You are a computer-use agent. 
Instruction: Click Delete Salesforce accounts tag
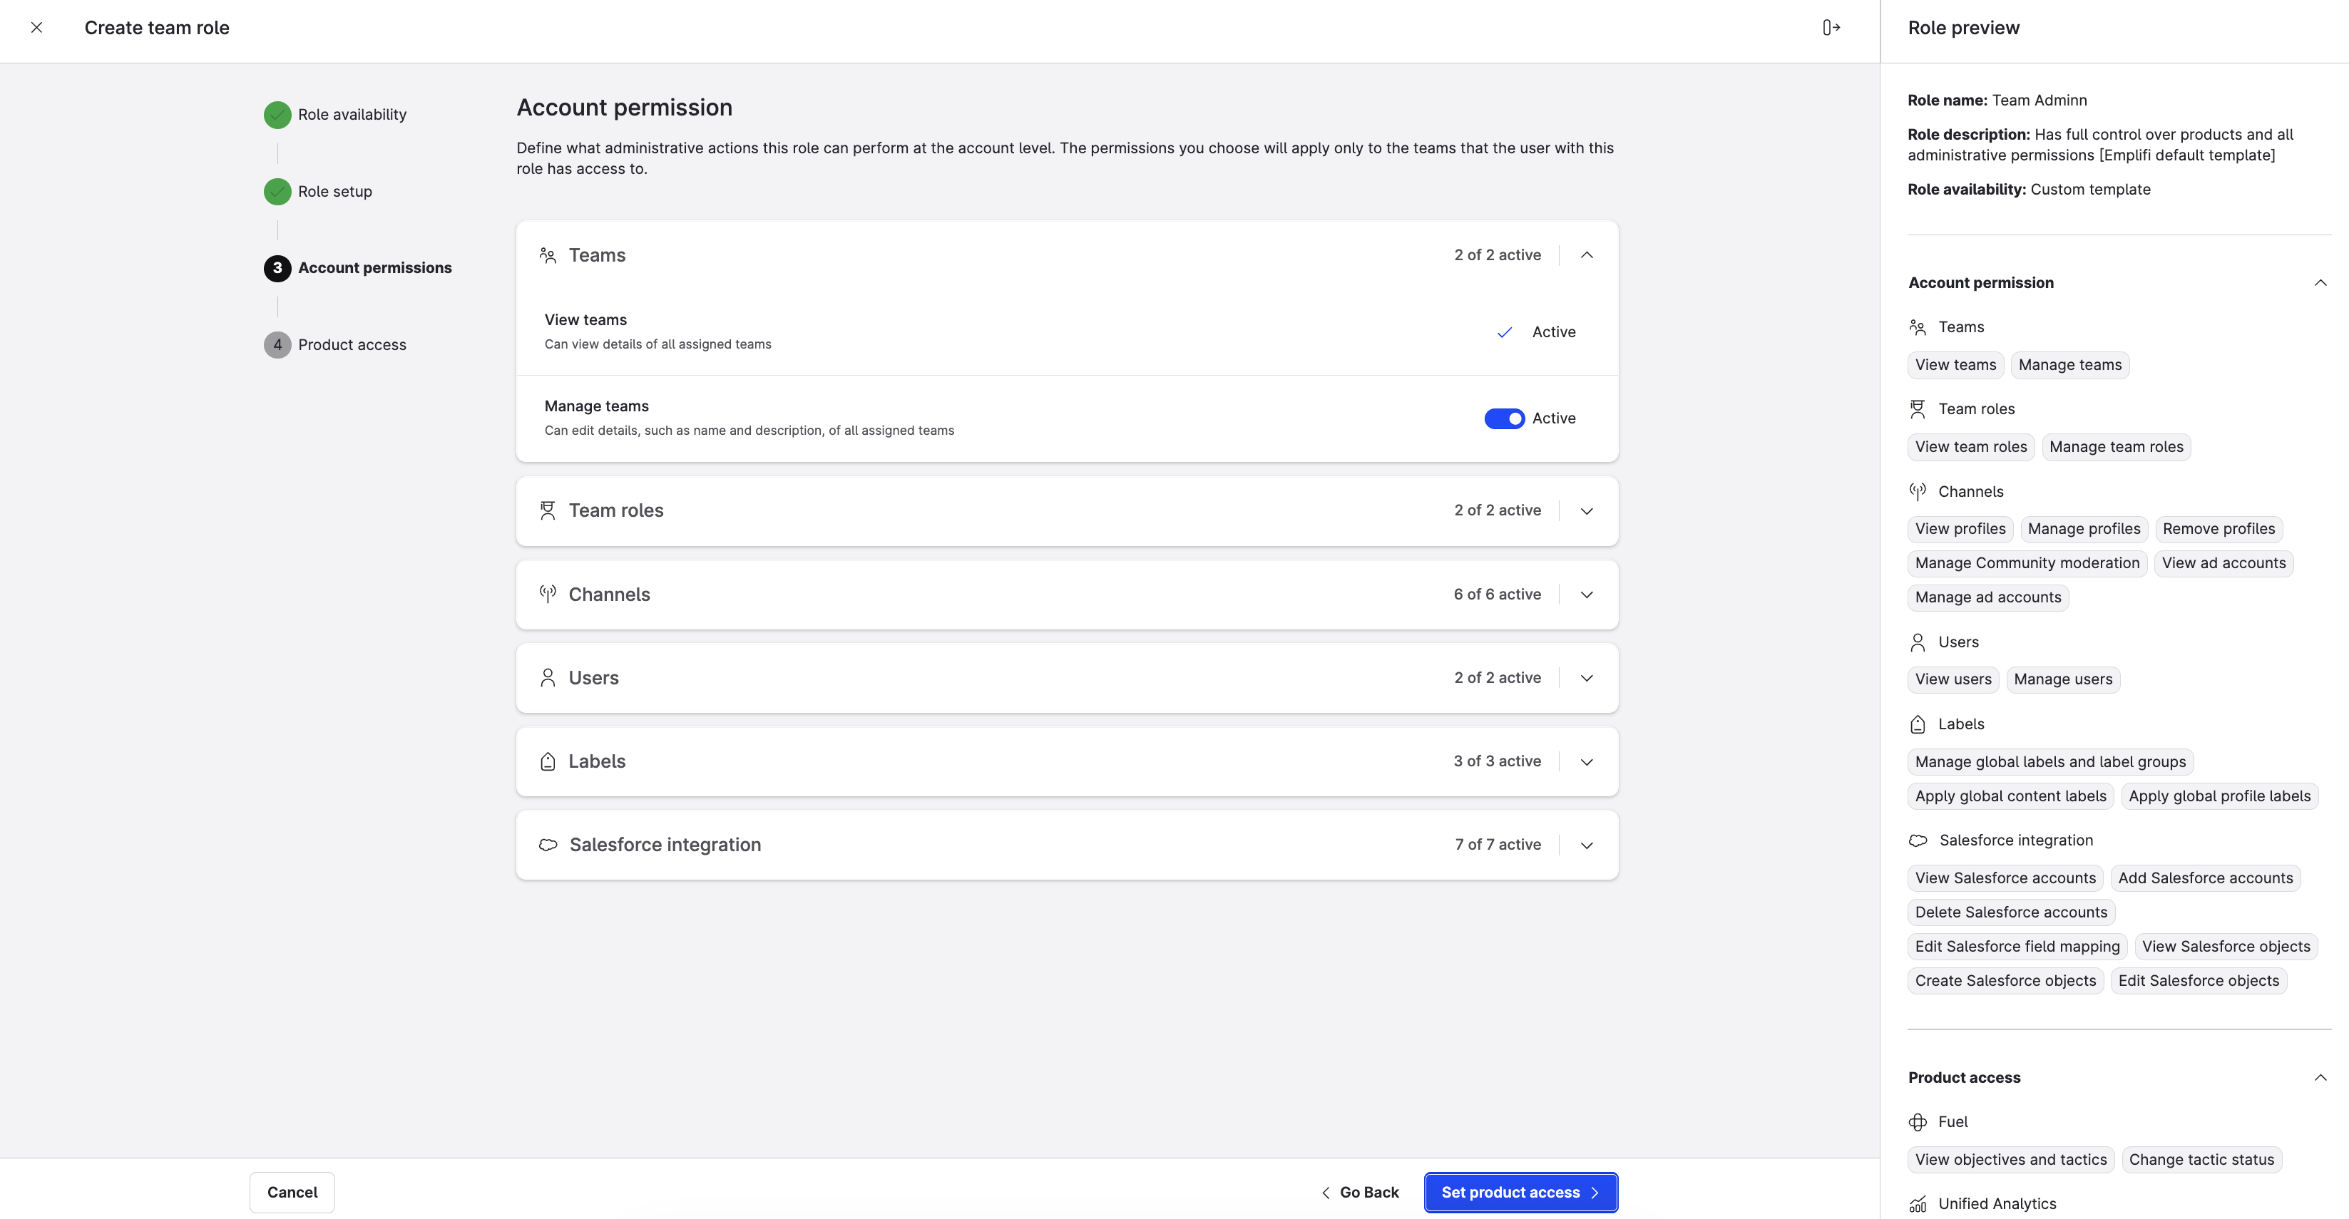(2011, 912)
